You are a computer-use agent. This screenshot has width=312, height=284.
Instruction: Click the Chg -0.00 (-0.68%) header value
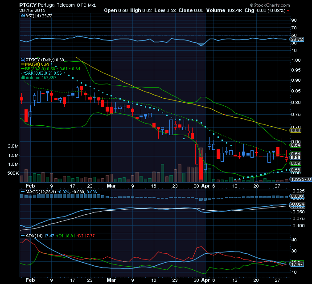coord(265,10)
